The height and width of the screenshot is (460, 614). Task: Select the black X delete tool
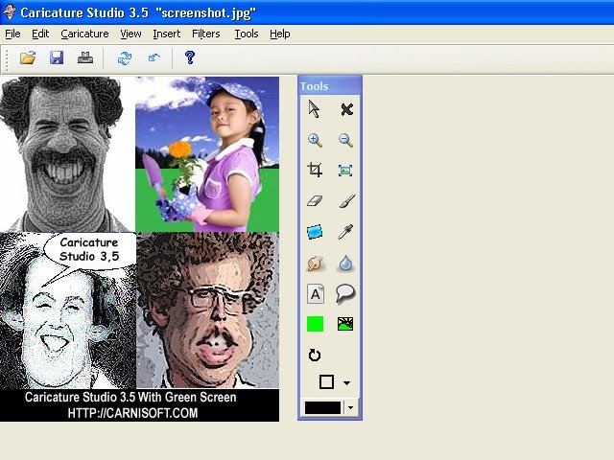tap(346, 109)
